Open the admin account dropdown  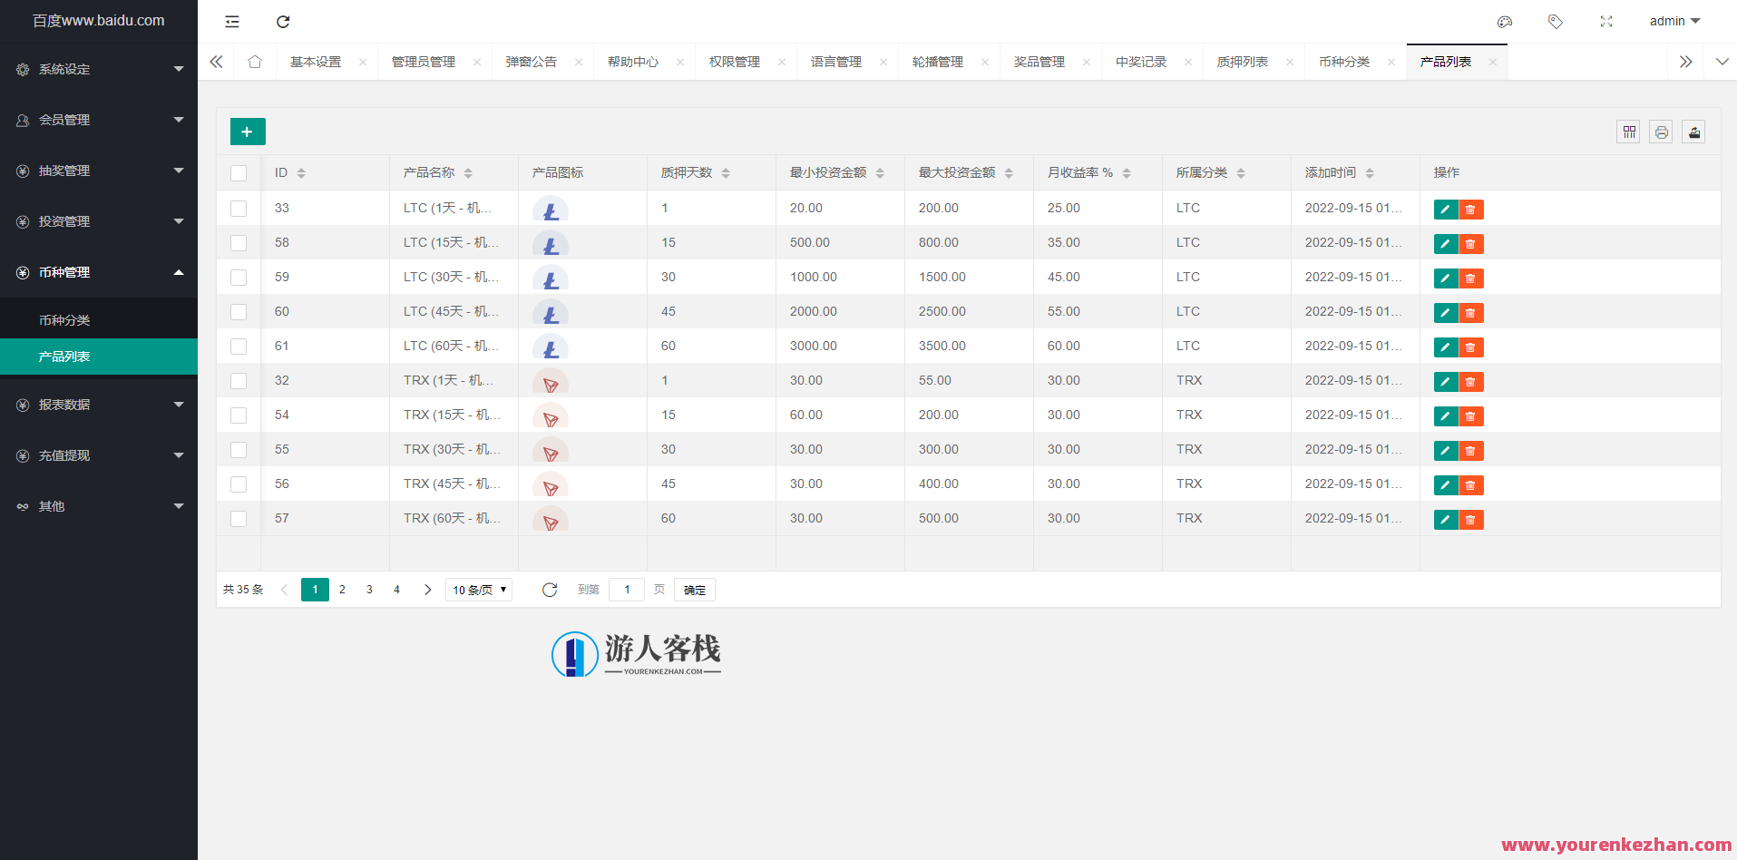click(x=1674, y=21)
